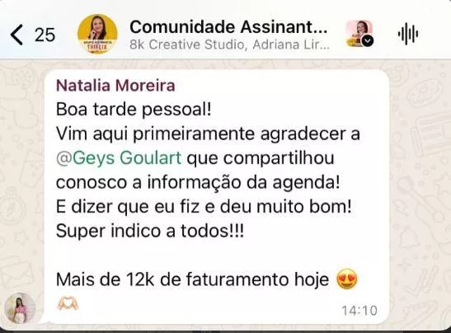Open Natalia's small avatar beside the bubble
This screenshot has height=333, width=451.
click(x=20, y=308)
